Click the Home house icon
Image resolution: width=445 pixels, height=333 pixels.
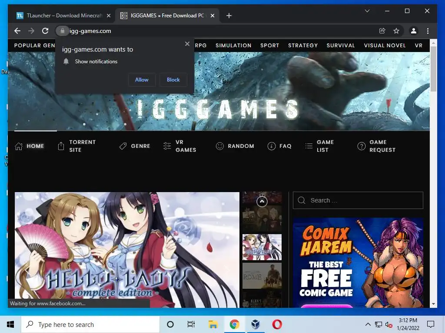19,146
